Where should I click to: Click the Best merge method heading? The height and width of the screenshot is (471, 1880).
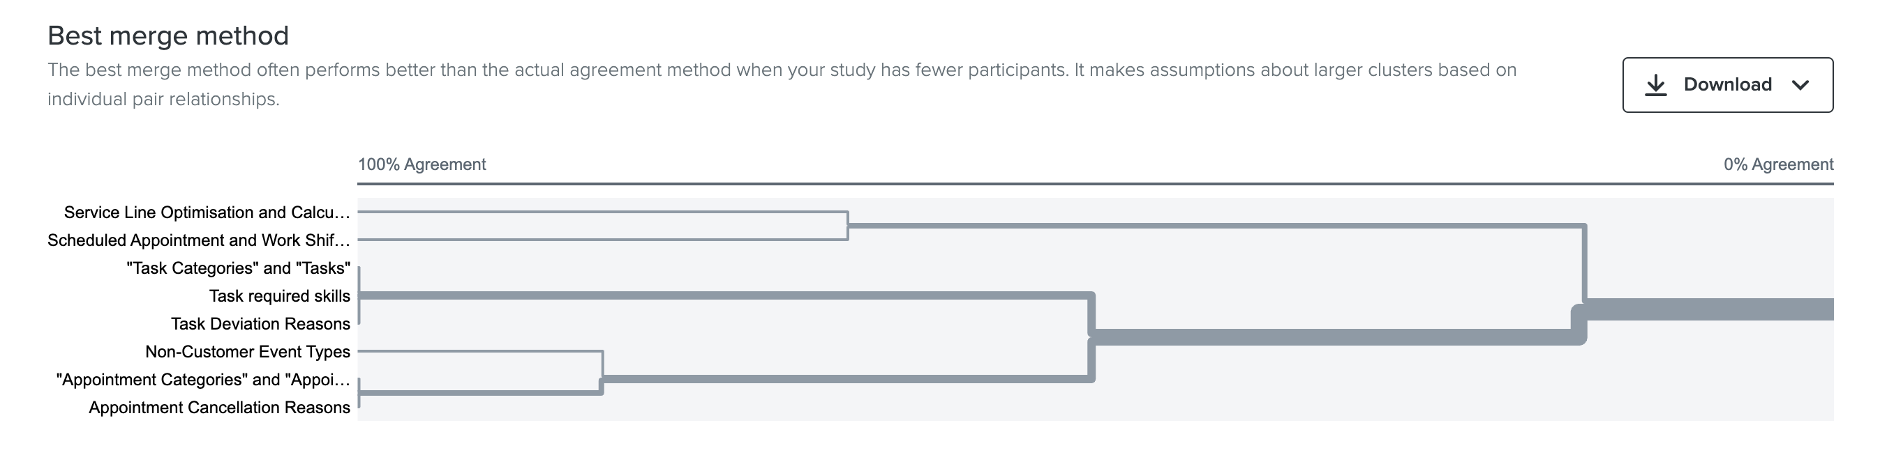point(168,35)
